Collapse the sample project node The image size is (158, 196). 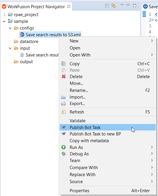click(4, 21)
